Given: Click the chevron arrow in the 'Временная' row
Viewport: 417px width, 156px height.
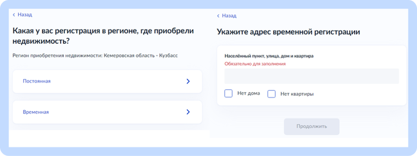Looking at the screenshot, I should (x=188, y=112).
